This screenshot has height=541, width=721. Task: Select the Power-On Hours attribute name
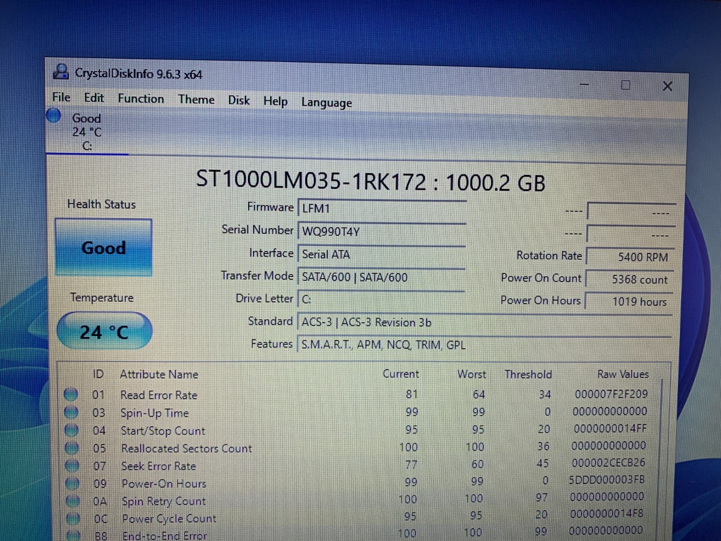click(x=164, y=483)
